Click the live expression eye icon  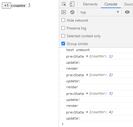(x=127, y=12)
